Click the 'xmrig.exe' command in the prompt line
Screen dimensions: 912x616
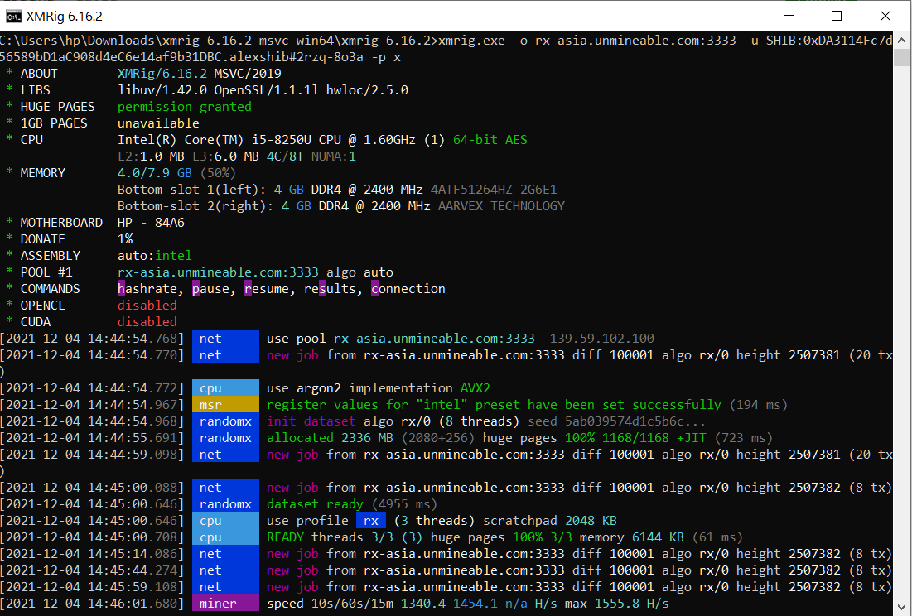click(x=471, y=41)
